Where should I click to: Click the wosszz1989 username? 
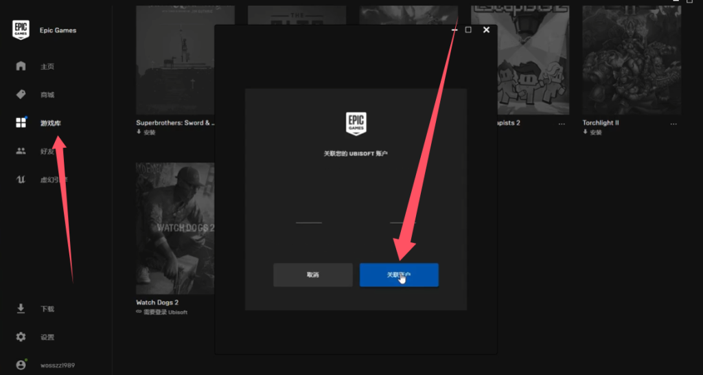click(58, 365)
